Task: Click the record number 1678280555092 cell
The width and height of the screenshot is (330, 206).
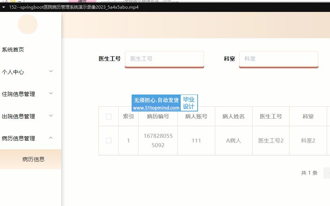Action: (158, 141)
